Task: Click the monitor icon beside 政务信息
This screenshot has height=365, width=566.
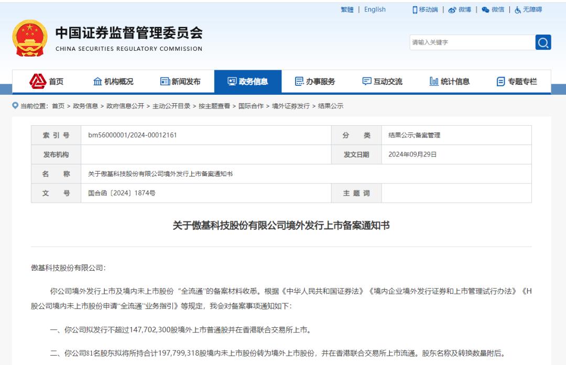Action: [232, 82]
